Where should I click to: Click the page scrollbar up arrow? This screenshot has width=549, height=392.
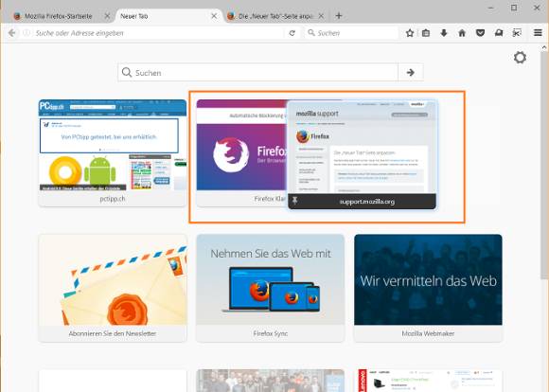coord(544,47)
